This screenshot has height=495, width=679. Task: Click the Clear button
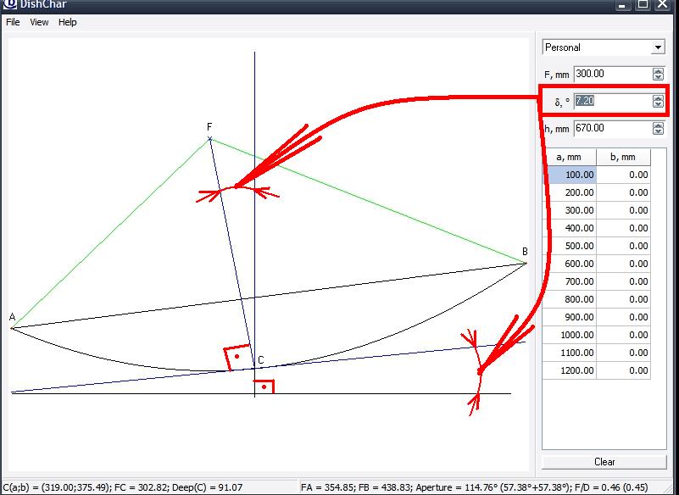click(604, 462)
